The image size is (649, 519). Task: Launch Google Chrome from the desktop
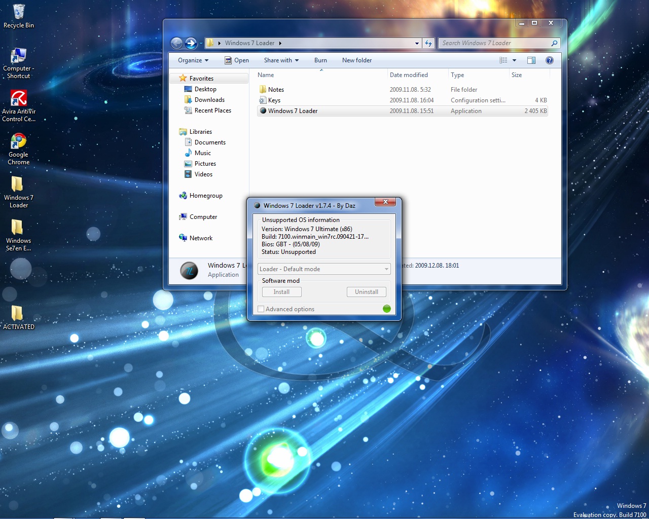point(18,149)
